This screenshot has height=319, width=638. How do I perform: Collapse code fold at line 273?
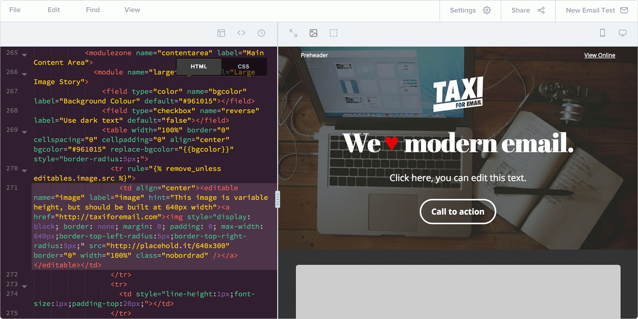[25, 286]
